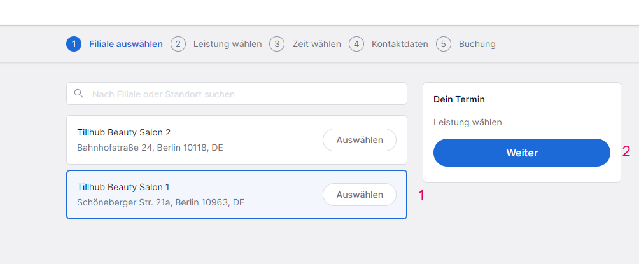The height and width of the screenshot is (264, 639).
Task: Click the blue Weiter button
Action: click(x=522, y=153)
